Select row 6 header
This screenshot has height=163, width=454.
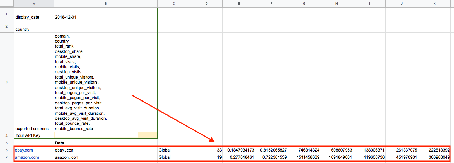7,150
